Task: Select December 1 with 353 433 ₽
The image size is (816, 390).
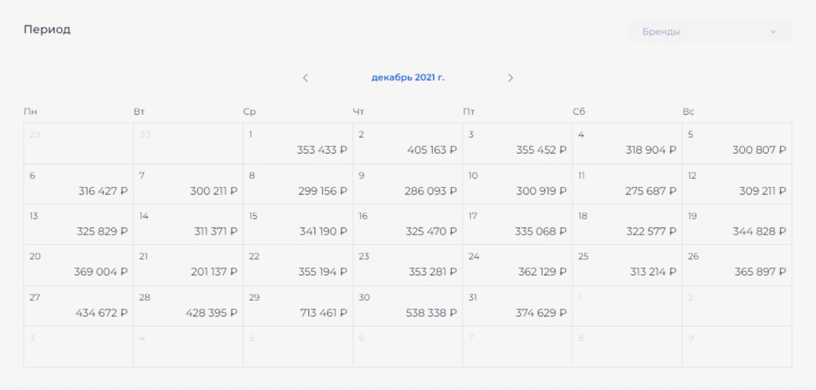Action: pos(298,143)
